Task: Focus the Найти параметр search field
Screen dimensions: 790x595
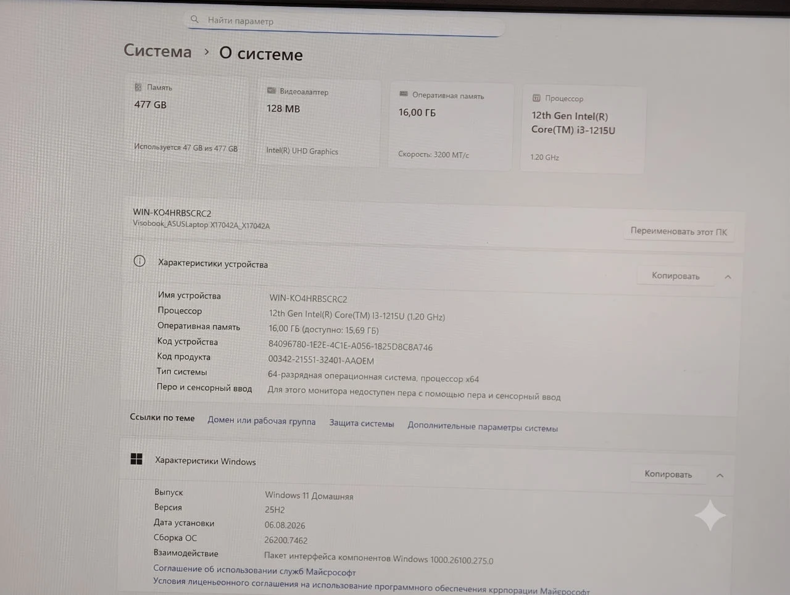Action: (x=346, y=22)
